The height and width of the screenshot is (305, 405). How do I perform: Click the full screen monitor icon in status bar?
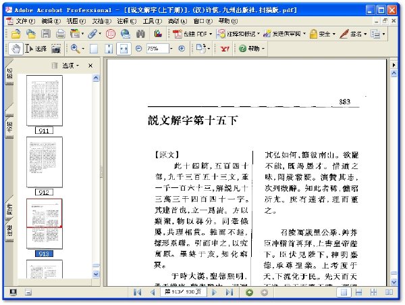[13, 293]
